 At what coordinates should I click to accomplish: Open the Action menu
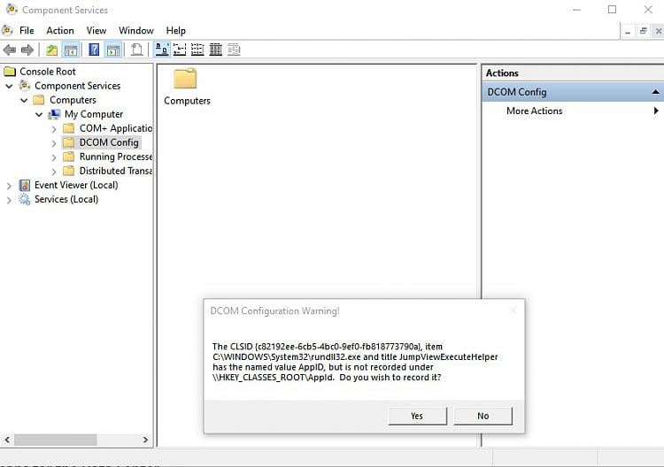click(60, 30)
